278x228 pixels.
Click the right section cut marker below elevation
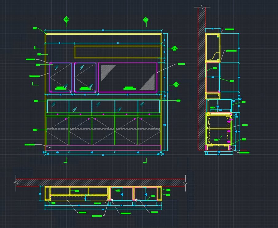[x=145, y=161]
